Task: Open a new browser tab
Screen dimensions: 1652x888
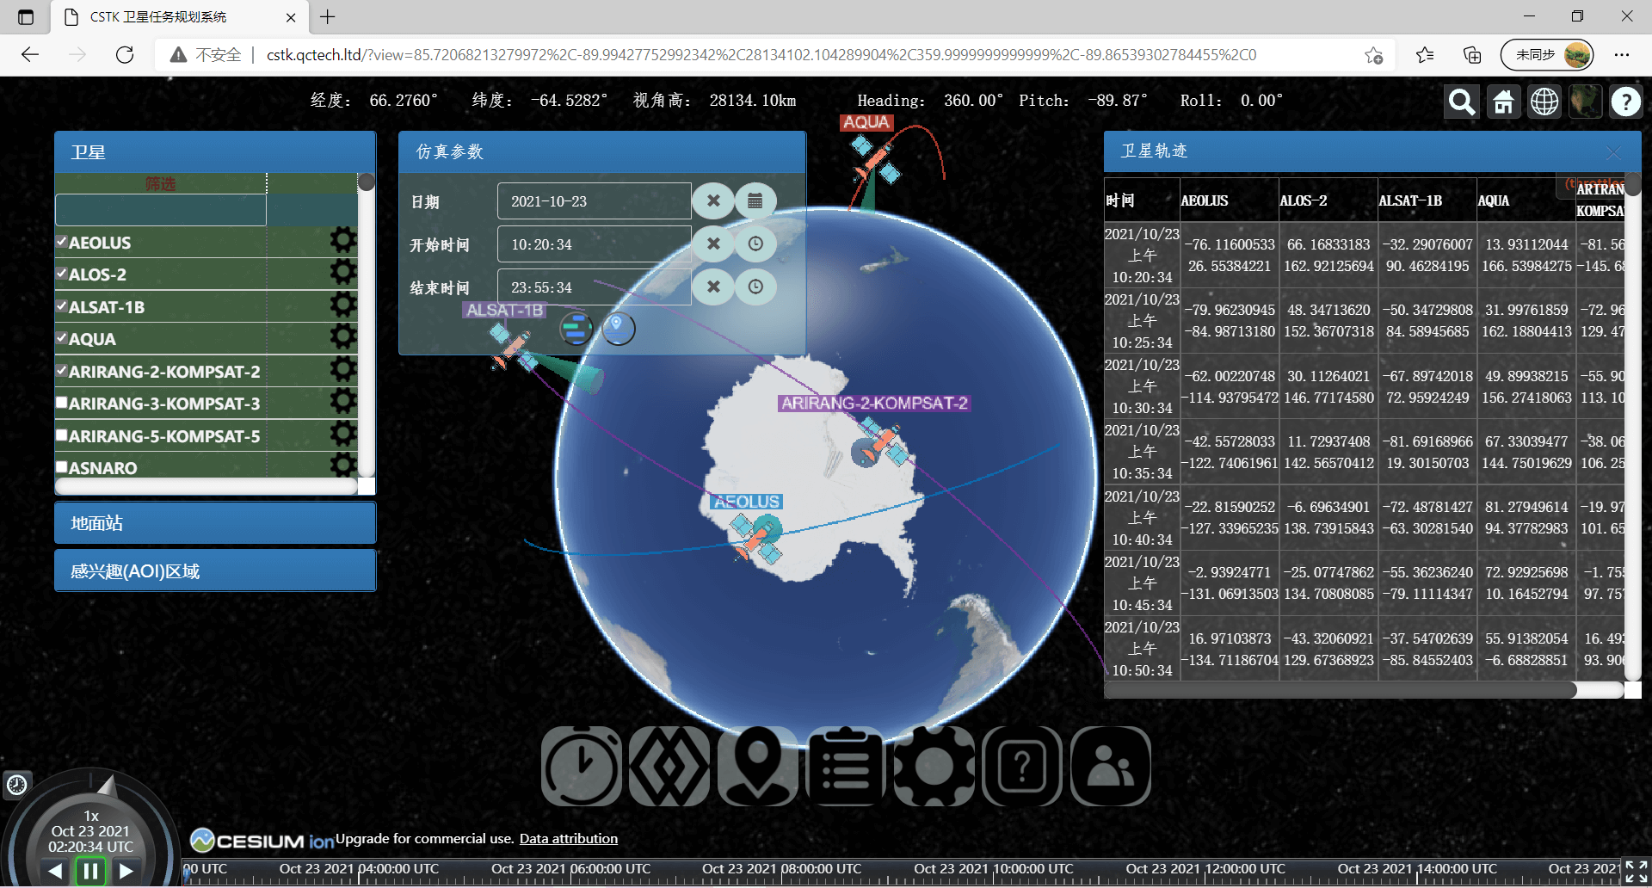Action: (x=328, y=16)
